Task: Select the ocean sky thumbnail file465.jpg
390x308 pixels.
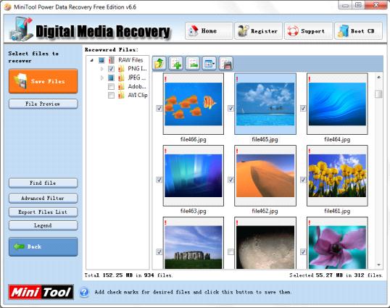Action: click(265, 104)
